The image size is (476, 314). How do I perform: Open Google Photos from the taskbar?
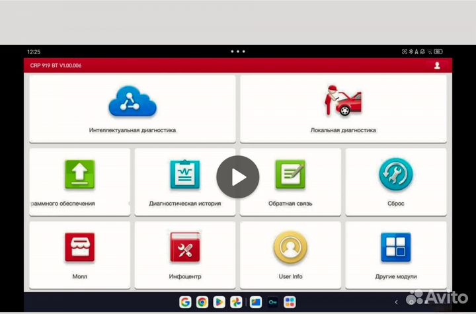point(236,302)
